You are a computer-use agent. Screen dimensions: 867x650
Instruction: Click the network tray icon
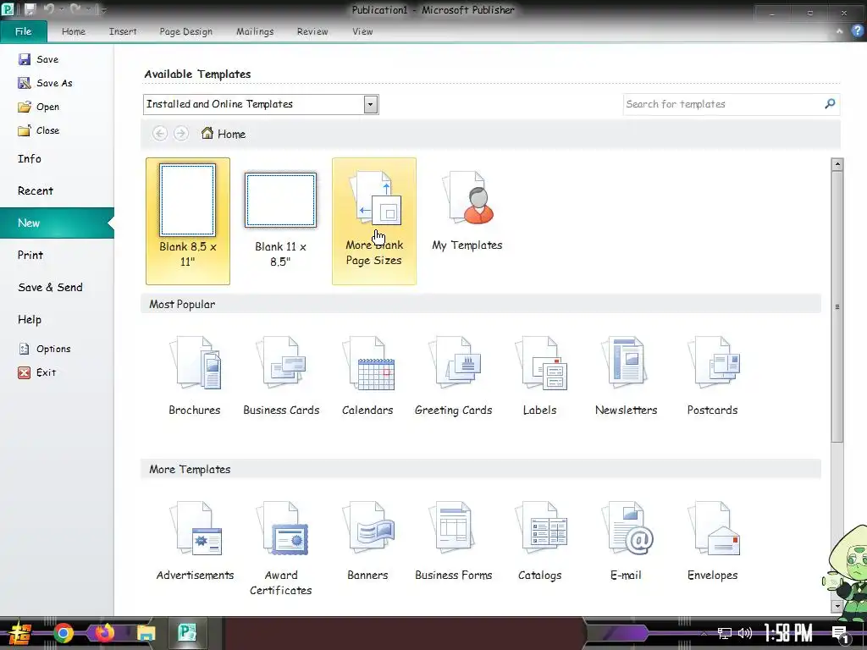click(x=725, y=633)
